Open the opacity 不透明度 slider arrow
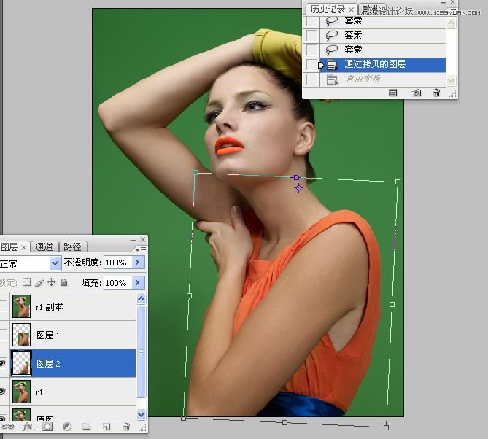488x439 pixels. 138,263
